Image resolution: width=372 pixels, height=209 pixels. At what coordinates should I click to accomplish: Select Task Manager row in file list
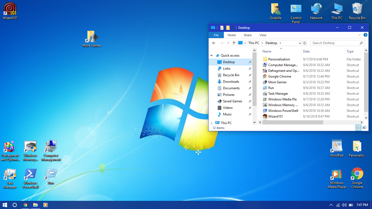[x=312, y=94]
